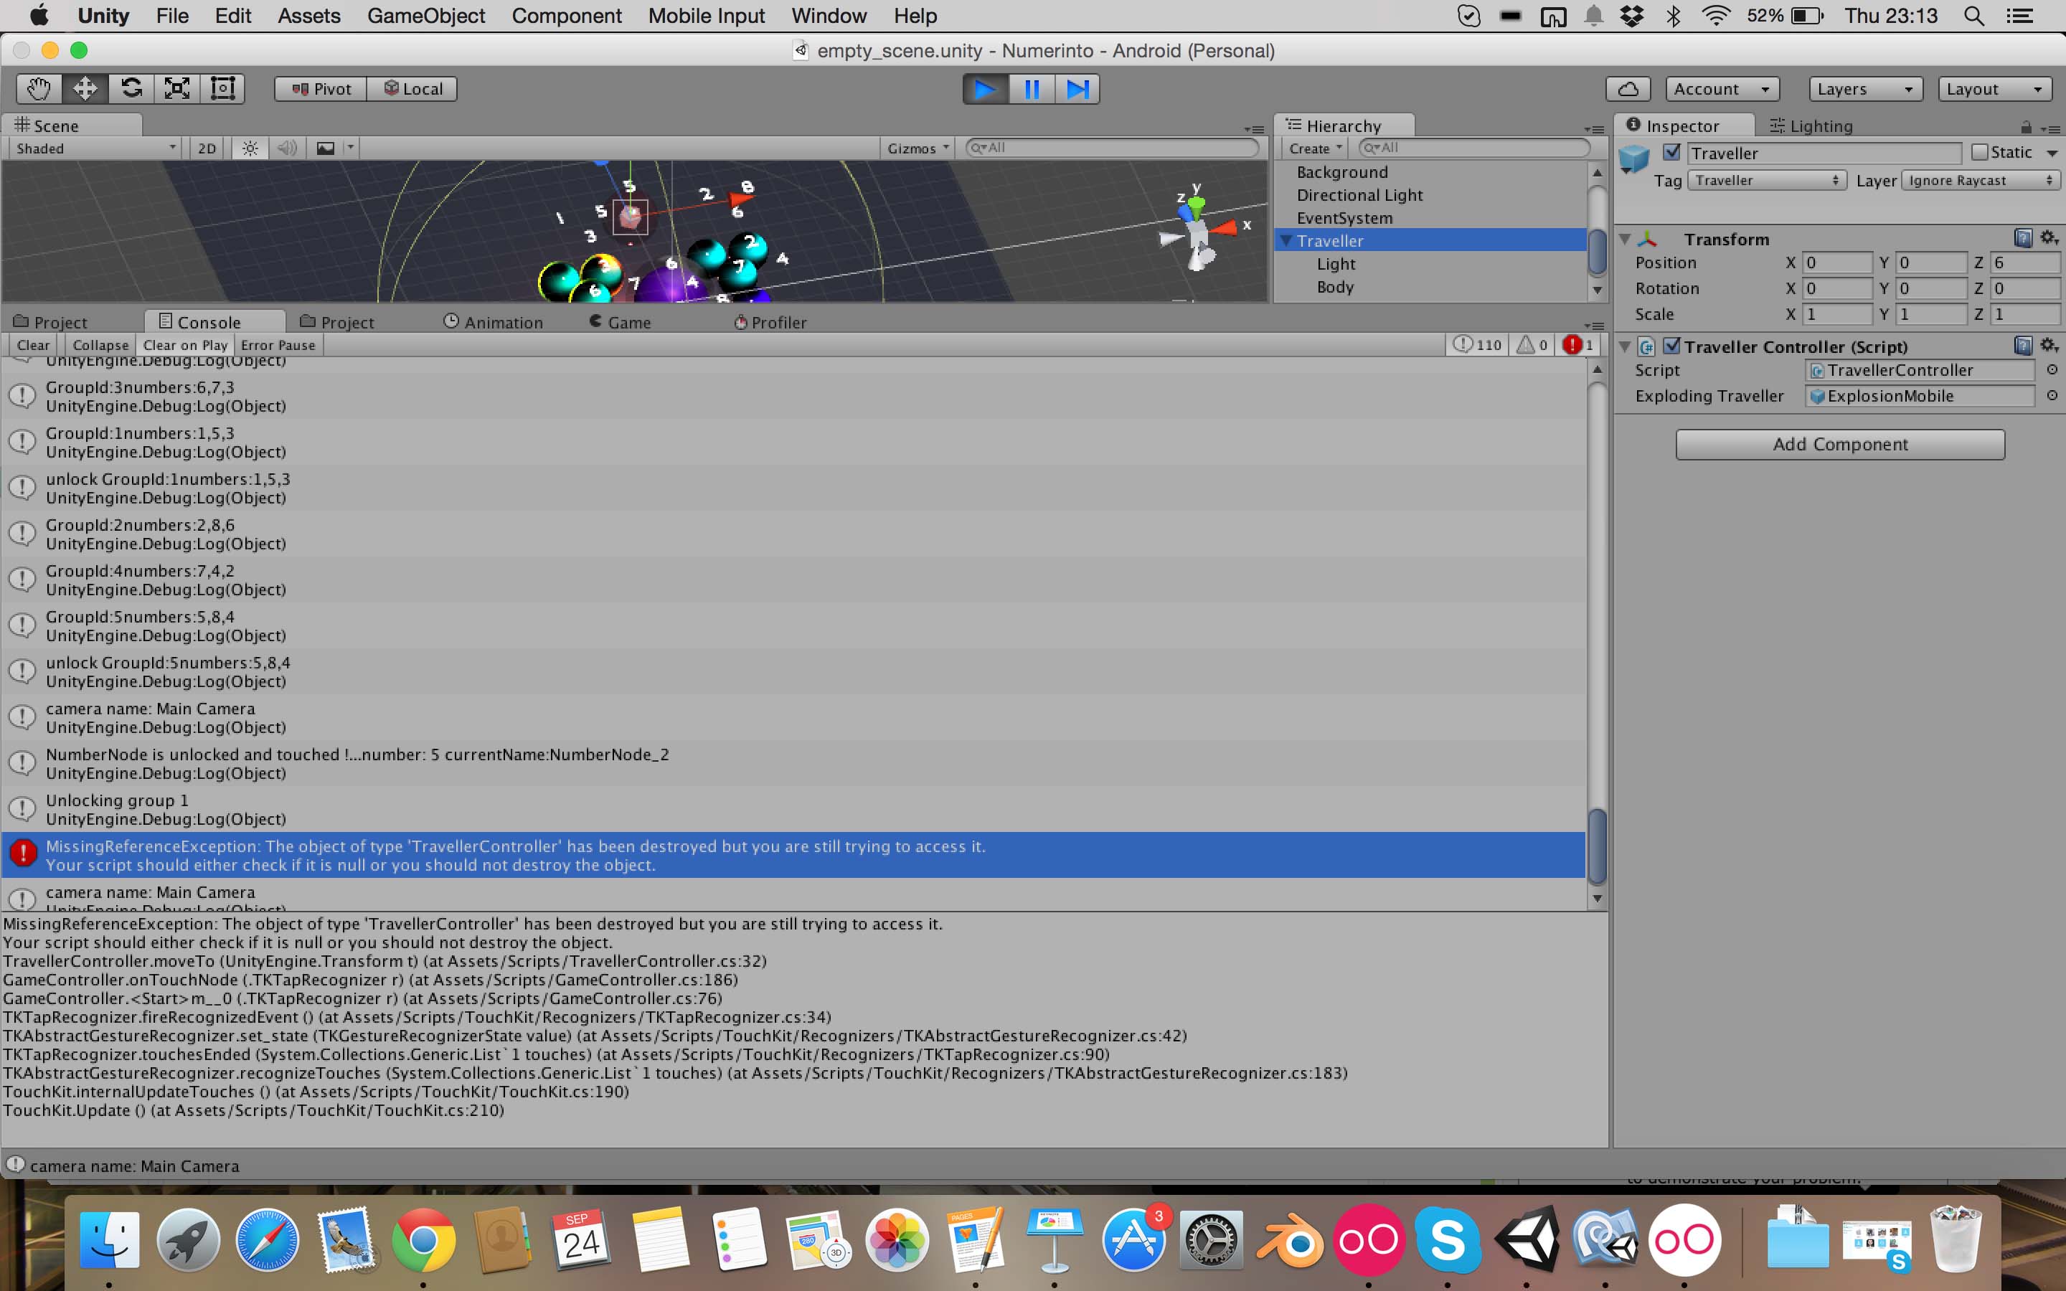The image size is (2066, 1291).
Task: Click the step frame button
Action: click(x=1077, y=88)
